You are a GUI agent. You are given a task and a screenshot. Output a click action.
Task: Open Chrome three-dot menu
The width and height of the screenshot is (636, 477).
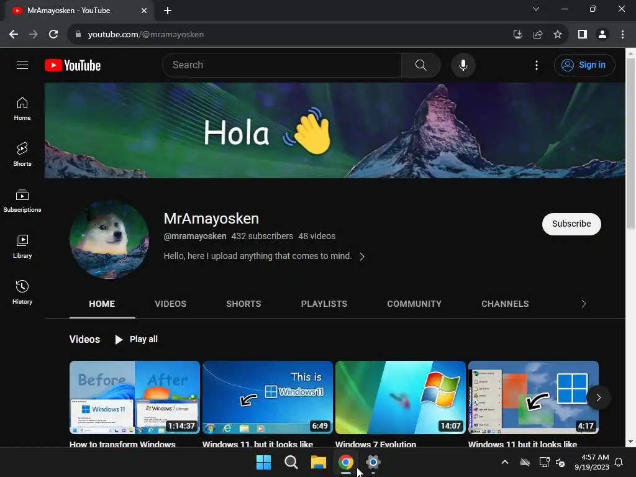click(x=622, y=35)
